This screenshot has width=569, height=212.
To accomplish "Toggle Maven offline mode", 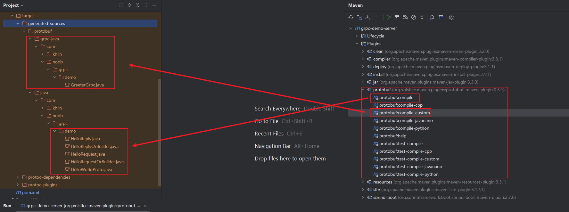I will tap(405, 18).
